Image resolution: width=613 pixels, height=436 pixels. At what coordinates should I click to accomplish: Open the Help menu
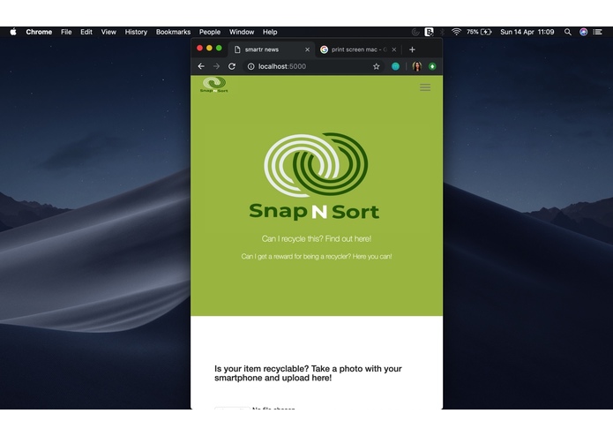[x=270, y=32]
